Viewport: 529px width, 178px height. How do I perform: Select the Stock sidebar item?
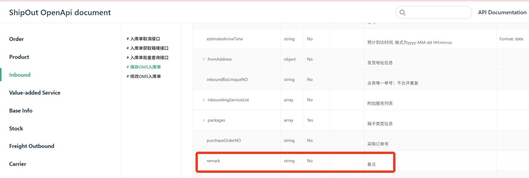[x=16, y=129]
